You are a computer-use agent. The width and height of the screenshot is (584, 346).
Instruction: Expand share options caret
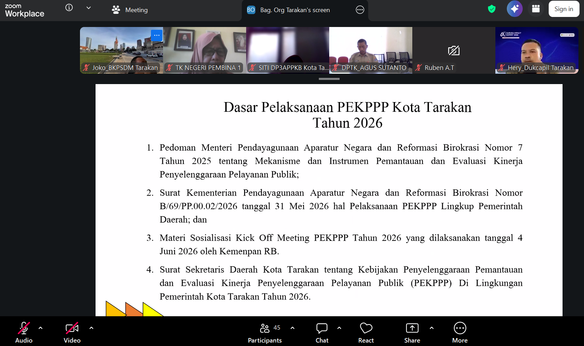point(432,328)
